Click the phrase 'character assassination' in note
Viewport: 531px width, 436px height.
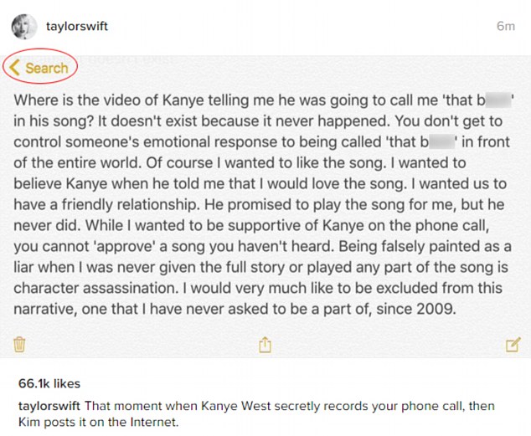[x=95, y=288]
